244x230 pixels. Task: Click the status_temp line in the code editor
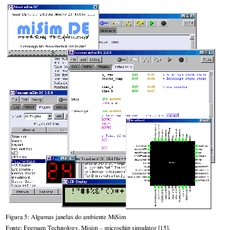tap(112, 79)
